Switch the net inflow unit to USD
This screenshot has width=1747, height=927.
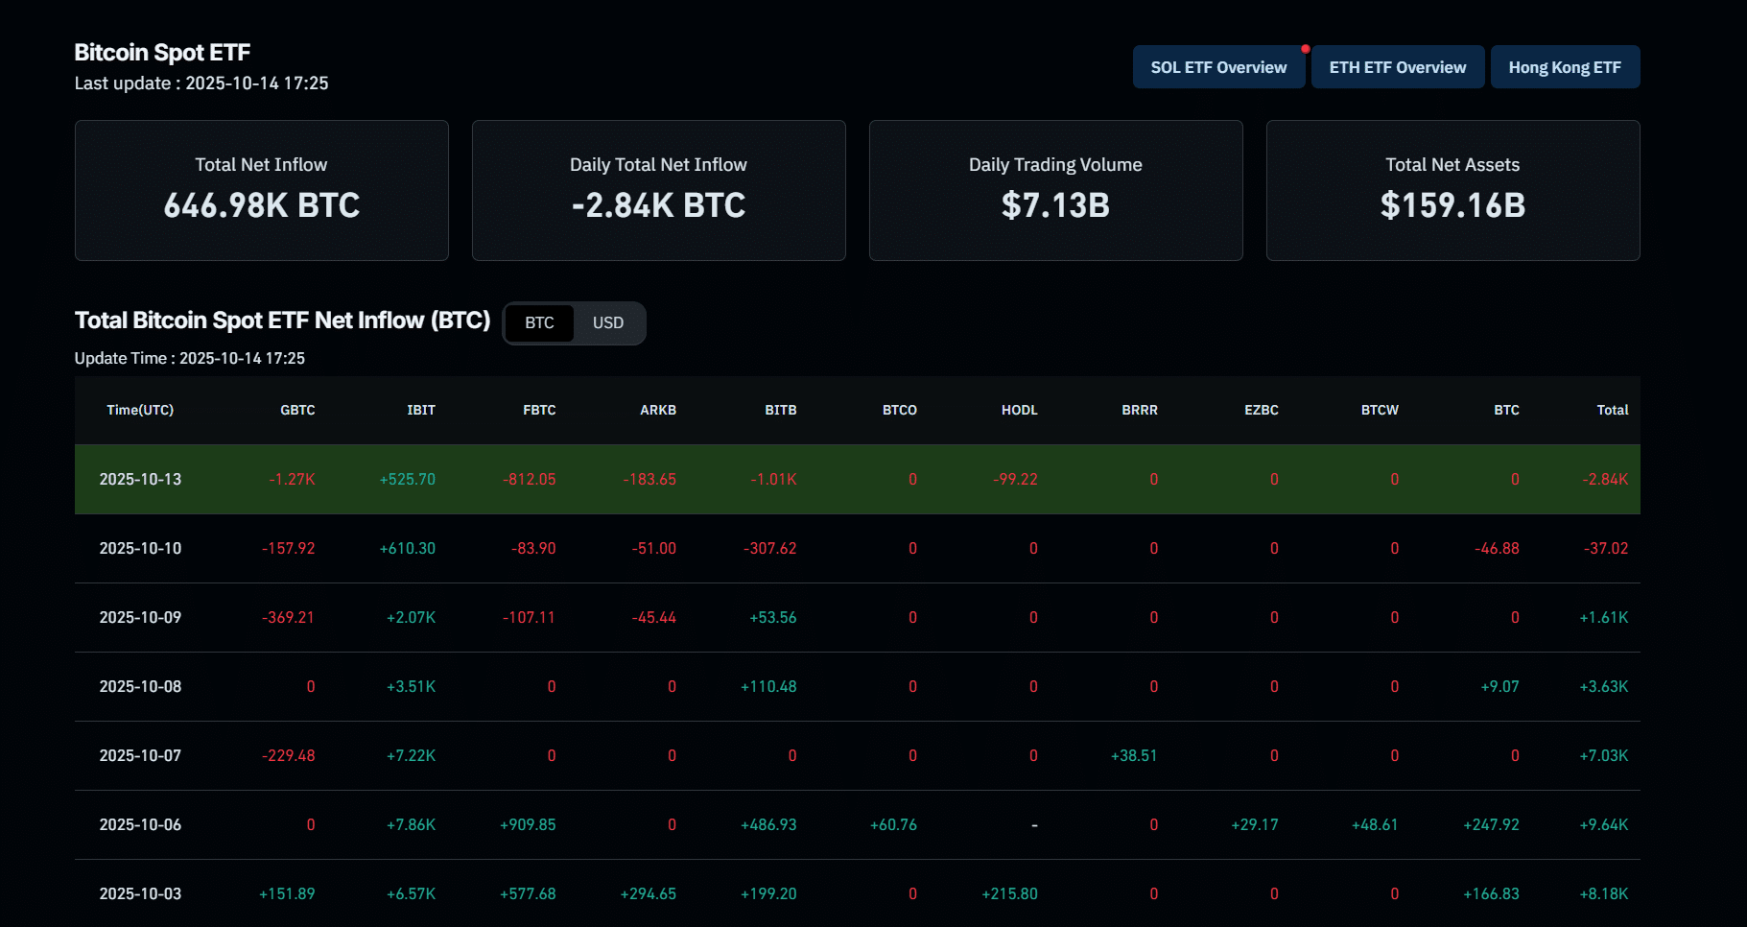(x=608, y=323)
